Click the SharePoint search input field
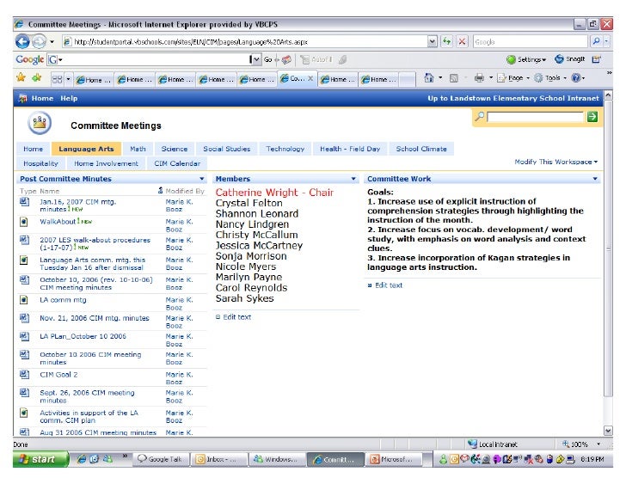This screenshot has width=626, height=484. point(536,116)
